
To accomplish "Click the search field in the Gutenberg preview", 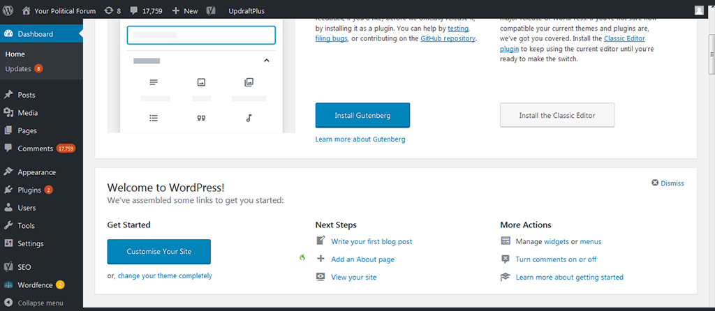I will point(201,35).
